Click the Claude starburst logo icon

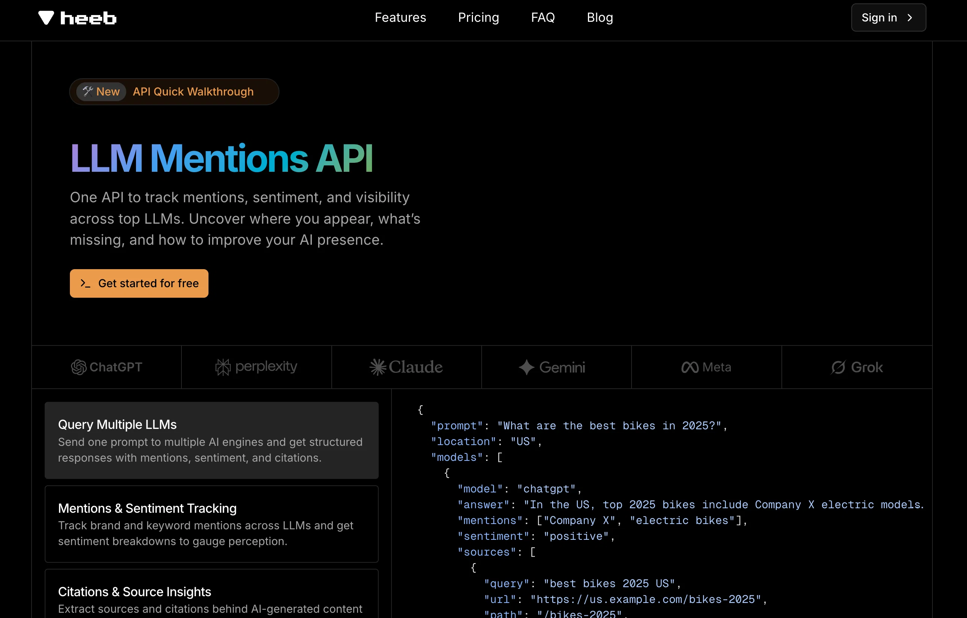click(378, 367)
